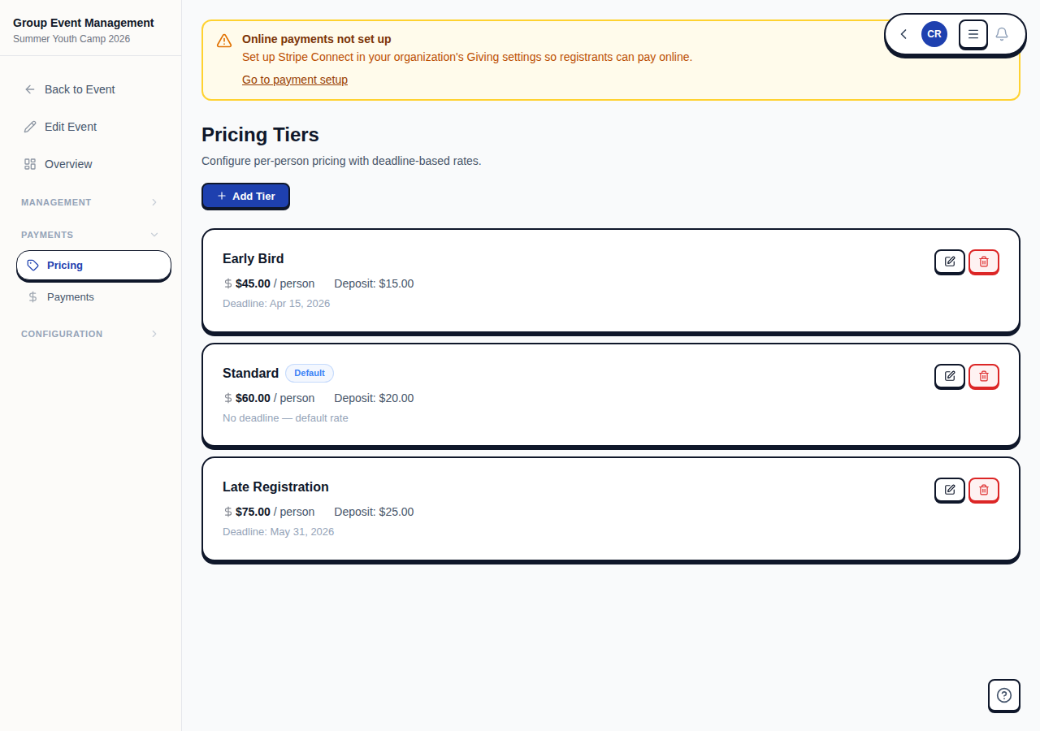Switch to the Payments sidebar item
The width and height of the screenshot is (1040, 731).
coord(70,296)
